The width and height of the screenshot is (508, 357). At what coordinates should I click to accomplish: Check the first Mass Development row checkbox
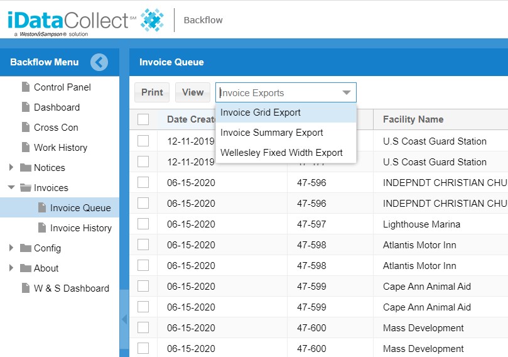143,328
